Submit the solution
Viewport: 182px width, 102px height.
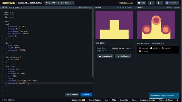(x=86, y=94)
